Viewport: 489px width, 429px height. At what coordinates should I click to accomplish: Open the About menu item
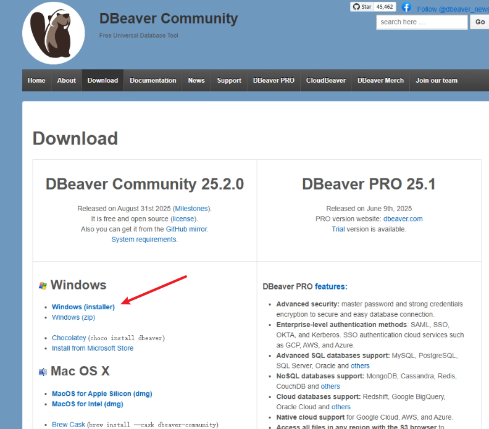67,80
